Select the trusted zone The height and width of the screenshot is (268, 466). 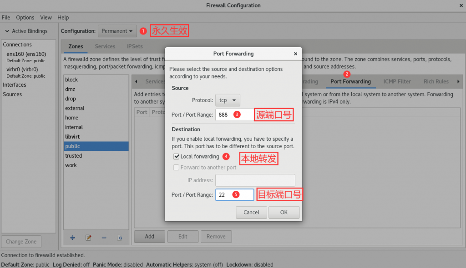pyautogui.click(x=96, y=155)
